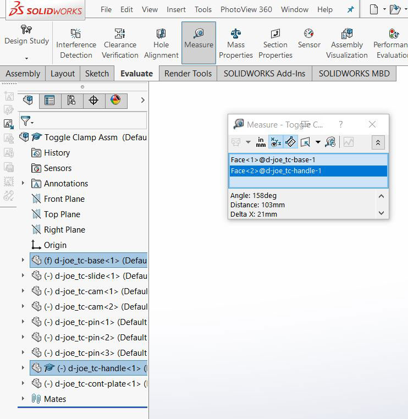Switch to the Sketch tab
This screenshot has width=408, height=419.
pyautogui.click(x=97, y=73)
